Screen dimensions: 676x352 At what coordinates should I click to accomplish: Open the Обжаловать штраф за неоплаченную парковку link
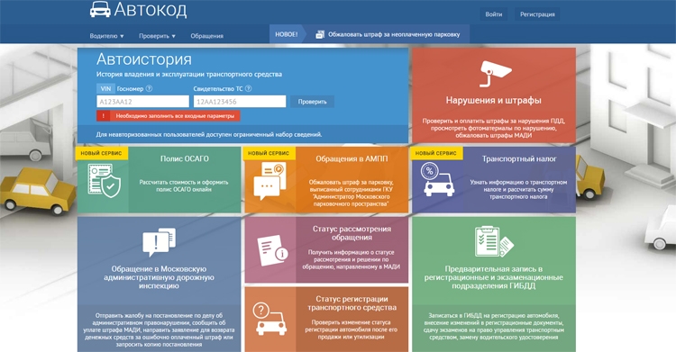click(394, 34)
